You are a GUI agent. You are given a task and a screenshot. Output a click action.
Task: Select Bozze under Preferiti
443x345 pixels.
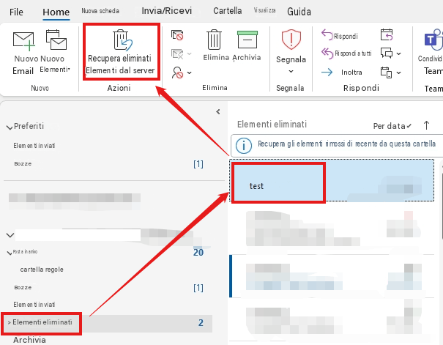[x=23, y=164]
